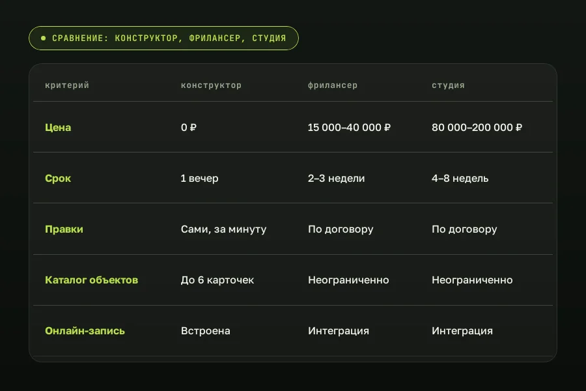Click the '80 000–200 000 ₽' cell

tap(477, 128)
